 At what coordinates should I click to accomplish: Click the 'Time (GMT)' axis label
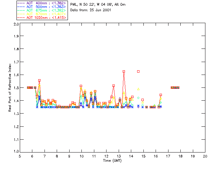tap(112, 161)
